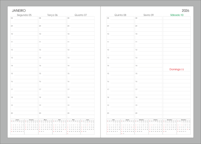The height and width of the screenshot is (144, 201).
Task: Click hour 14 in Quinta 08 column
Action: point(108,66)
